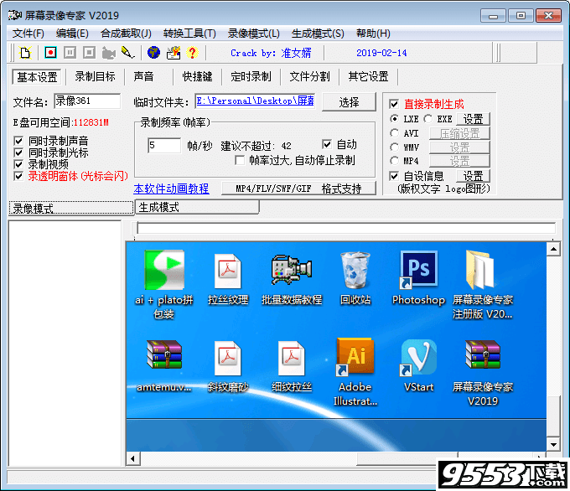
Task: Open the 合成截取(J) menu
Action: (x=126, y=34)
